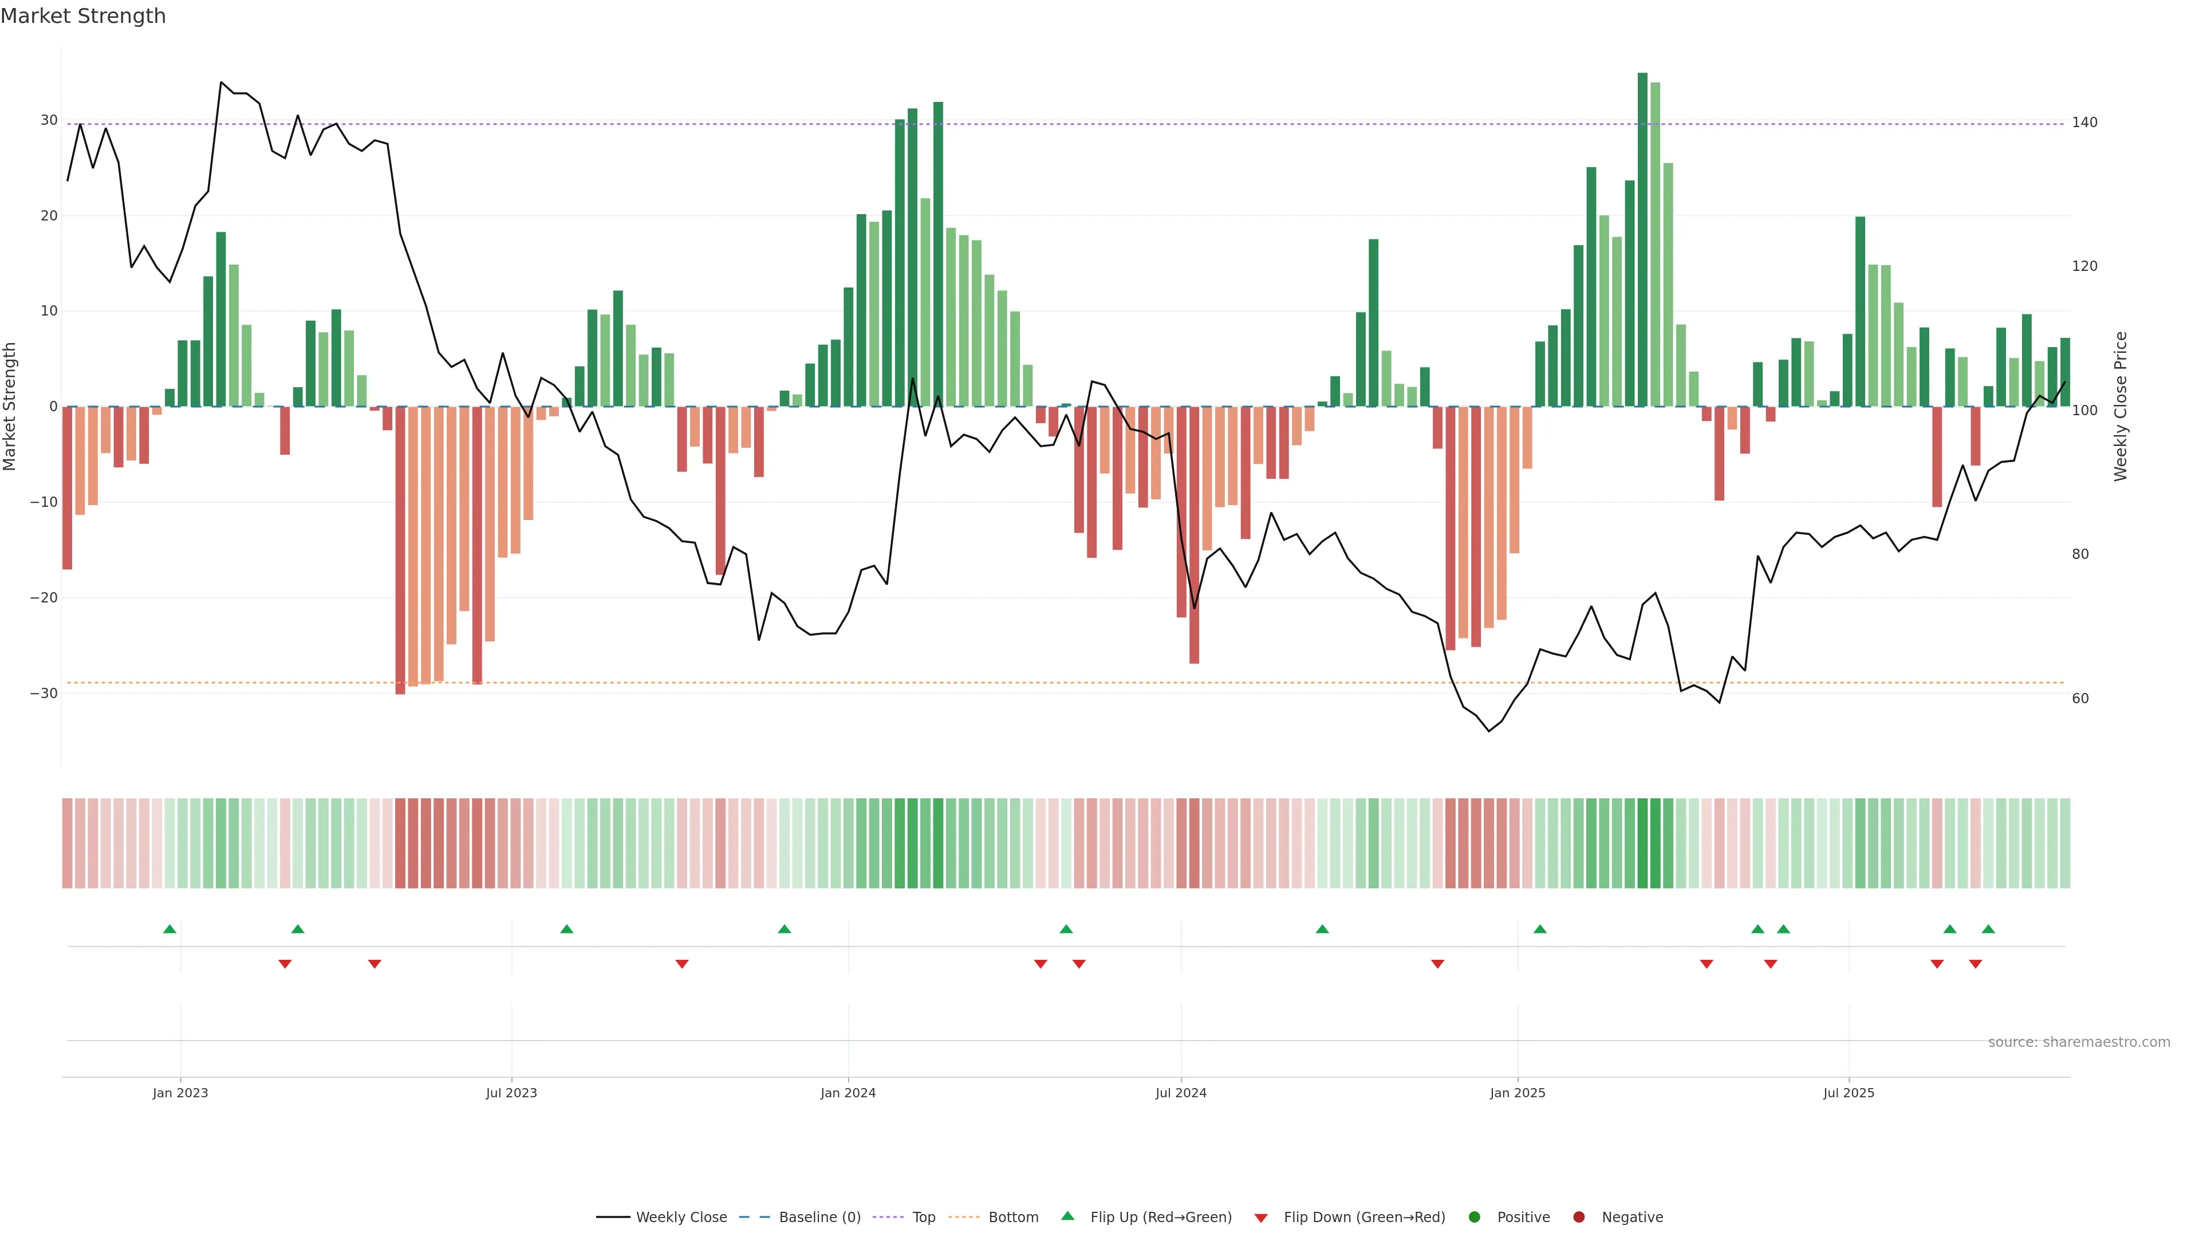
Task: Click Flip Down red triangle legend icon
Action: click(1261, 1218)
